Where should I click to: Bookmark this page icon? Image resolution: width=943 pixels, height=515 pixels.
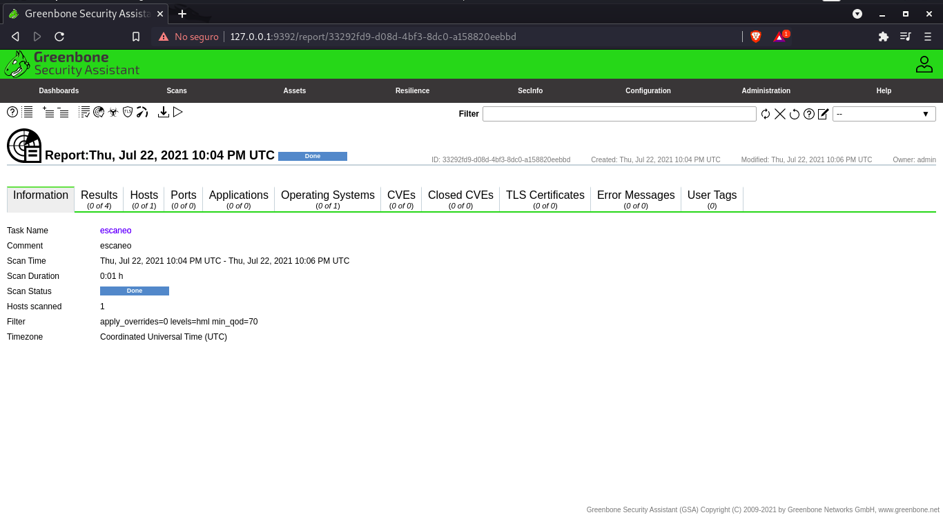point(136,37)
